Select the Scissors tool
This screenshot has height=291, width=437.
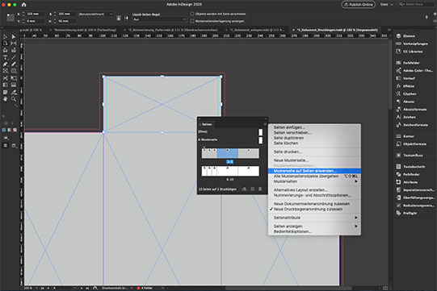[6, 78]
